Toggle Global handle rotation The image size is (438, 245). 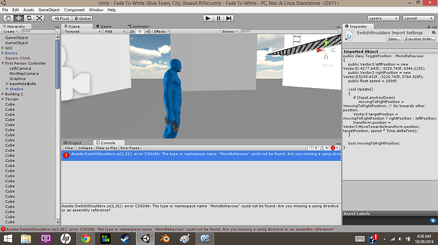pos(83,18)
